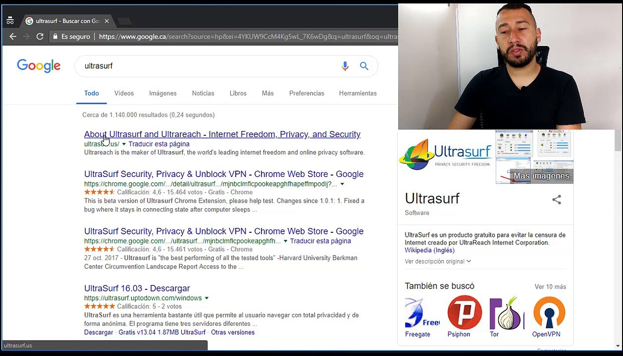Close the ultrasurf browser tab
Screen dimensions: 623x356
[106, 21]
